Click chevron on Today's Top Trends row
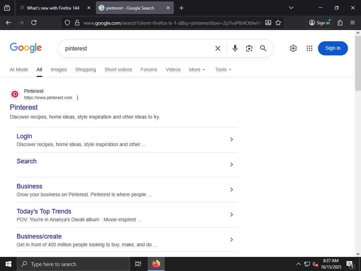 pos(232,215)
